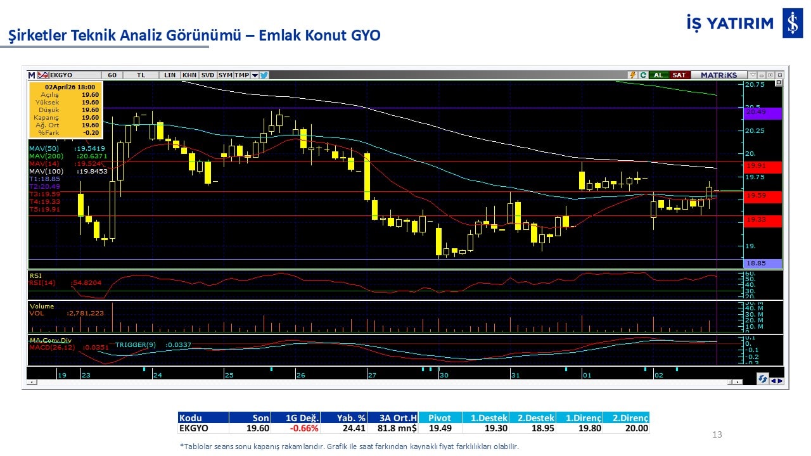Click the small square icon below window controls
The image size is (811, 456).
coord(779,83)
